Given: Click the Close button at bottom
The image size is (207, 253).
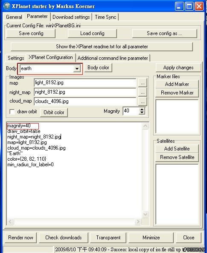Looking at the screenshot, I should (189, 238).
